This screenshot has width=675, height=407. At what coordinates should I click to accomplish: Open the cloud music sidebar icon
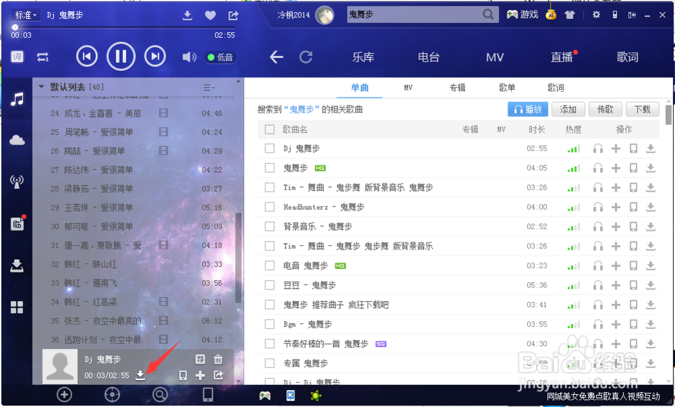point(18,140)
